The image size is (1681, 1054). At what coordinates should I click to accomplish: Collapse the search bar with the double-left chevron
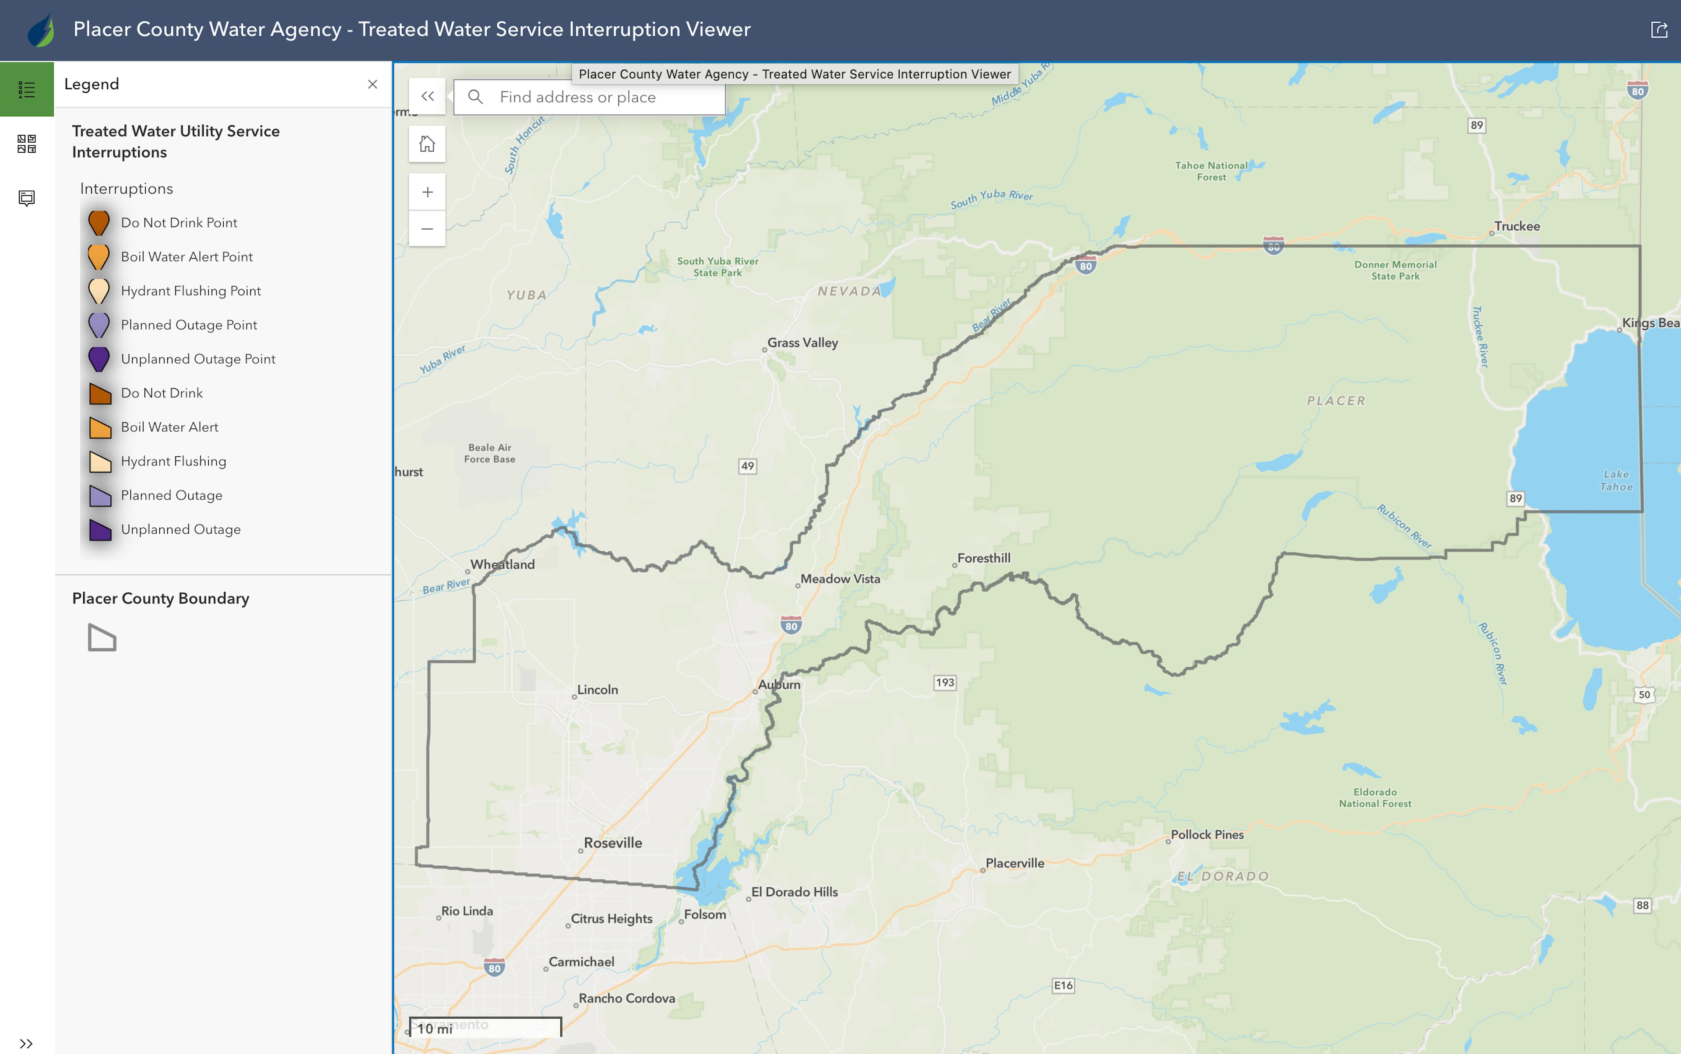[428, 96]
